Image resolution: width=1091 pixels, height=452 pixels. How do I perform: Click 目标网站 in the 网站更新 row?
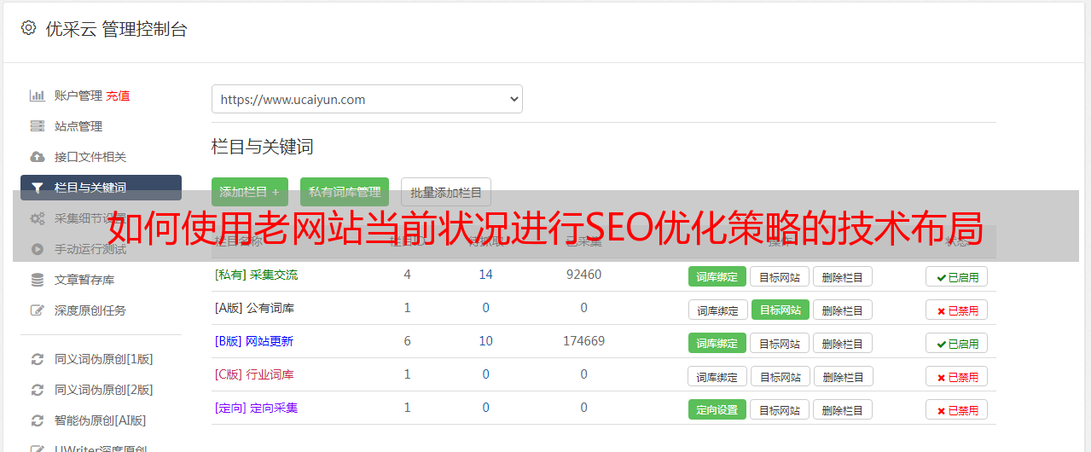(x=780, y=343)
